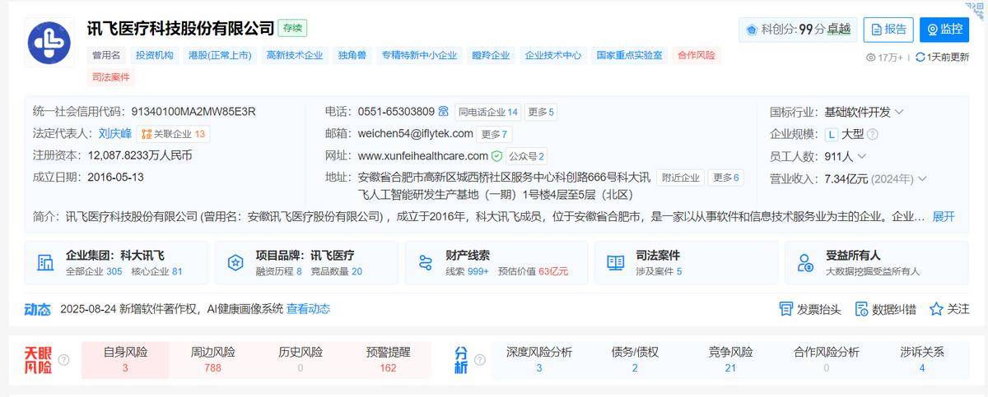Screen dimensions: 988x397
Task: Expand 更多 6 addresses
Action: (725, 178)
